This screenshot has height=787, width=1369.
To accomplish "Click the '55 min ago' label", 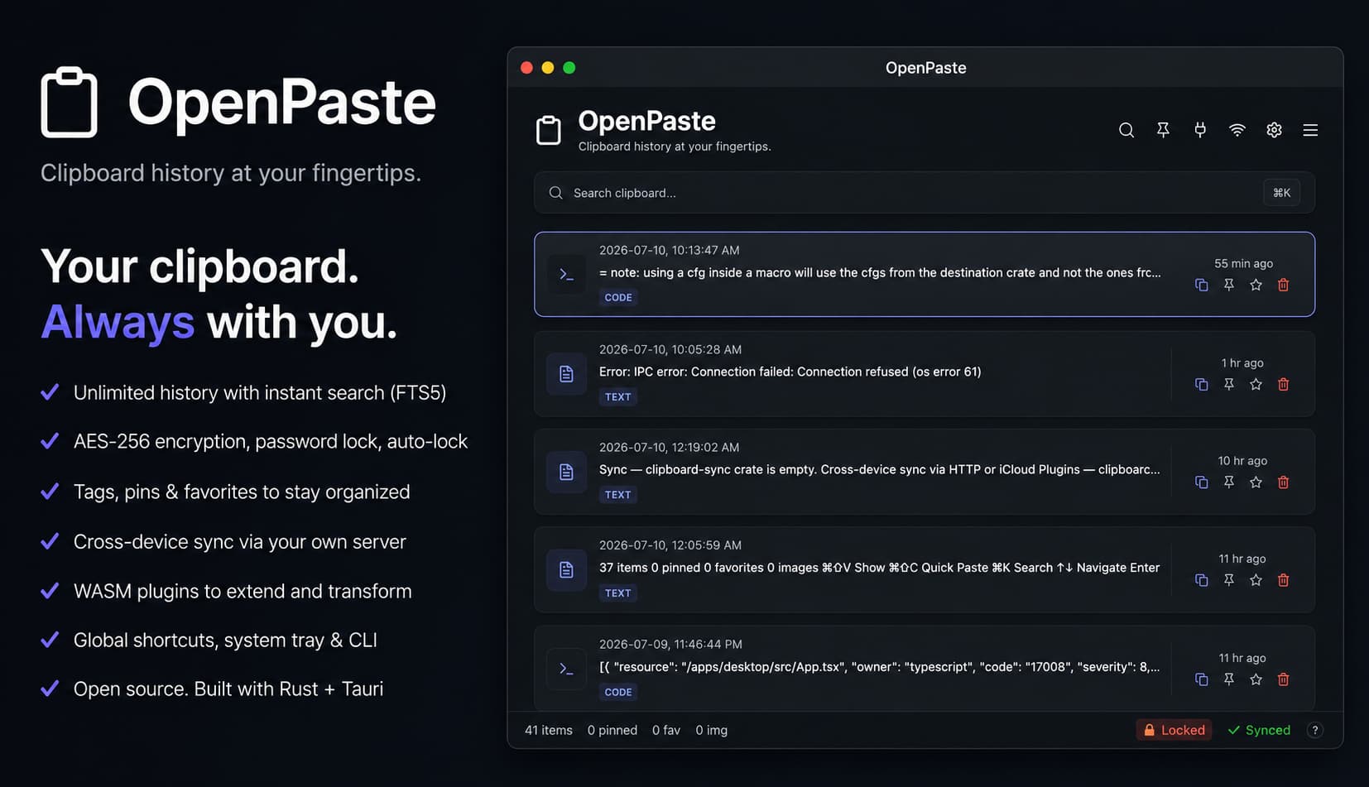I will pyautogui.click(x=1243, y=263).
